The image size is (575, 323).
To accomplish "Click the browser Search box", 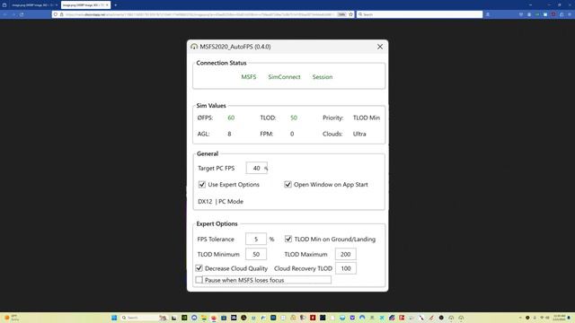I will pos(420,14).
